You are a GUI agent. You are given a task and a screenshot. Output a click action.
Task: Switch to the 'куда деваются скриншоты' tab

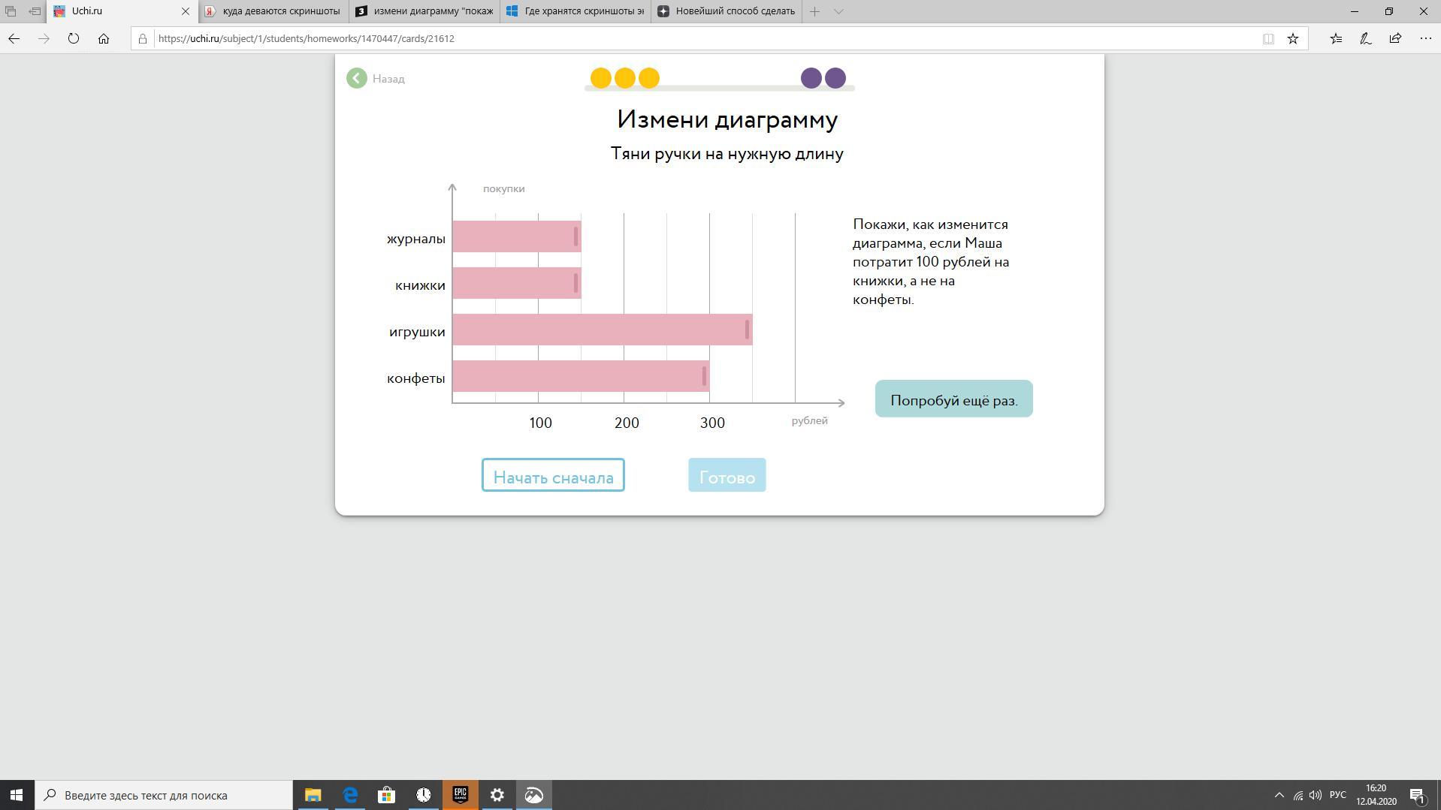tap(274, 11)
